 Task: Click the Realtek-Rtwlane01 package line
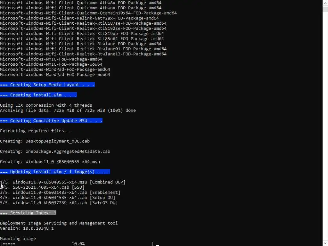click(83, 49)
